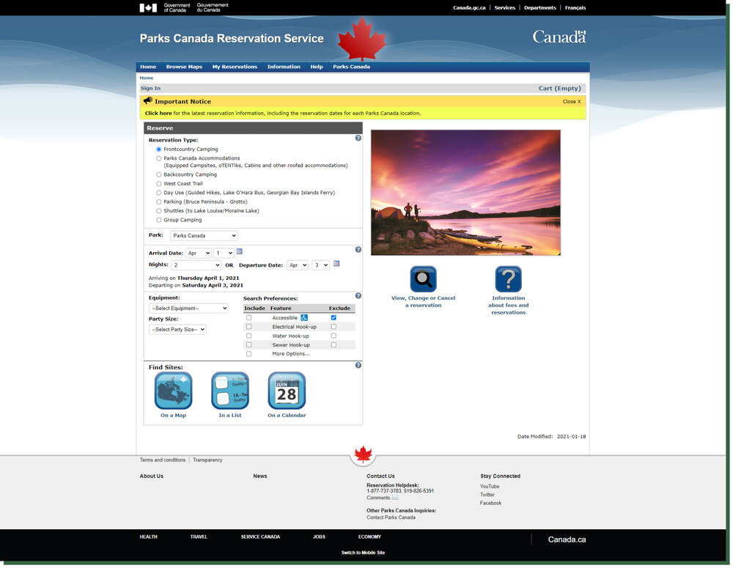Viewport: 733px width, 568px height.
Task: Click the Canada wordmark logo in header
Action: [x=559, y=37]
